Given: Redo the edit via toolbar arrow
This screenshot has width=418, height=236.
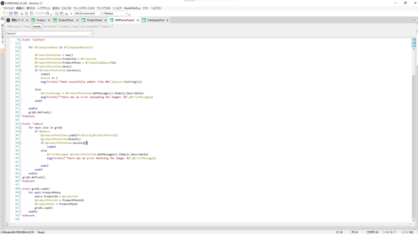Looking at the screenshot, I should pyautogui.click(x=42, y=13).
